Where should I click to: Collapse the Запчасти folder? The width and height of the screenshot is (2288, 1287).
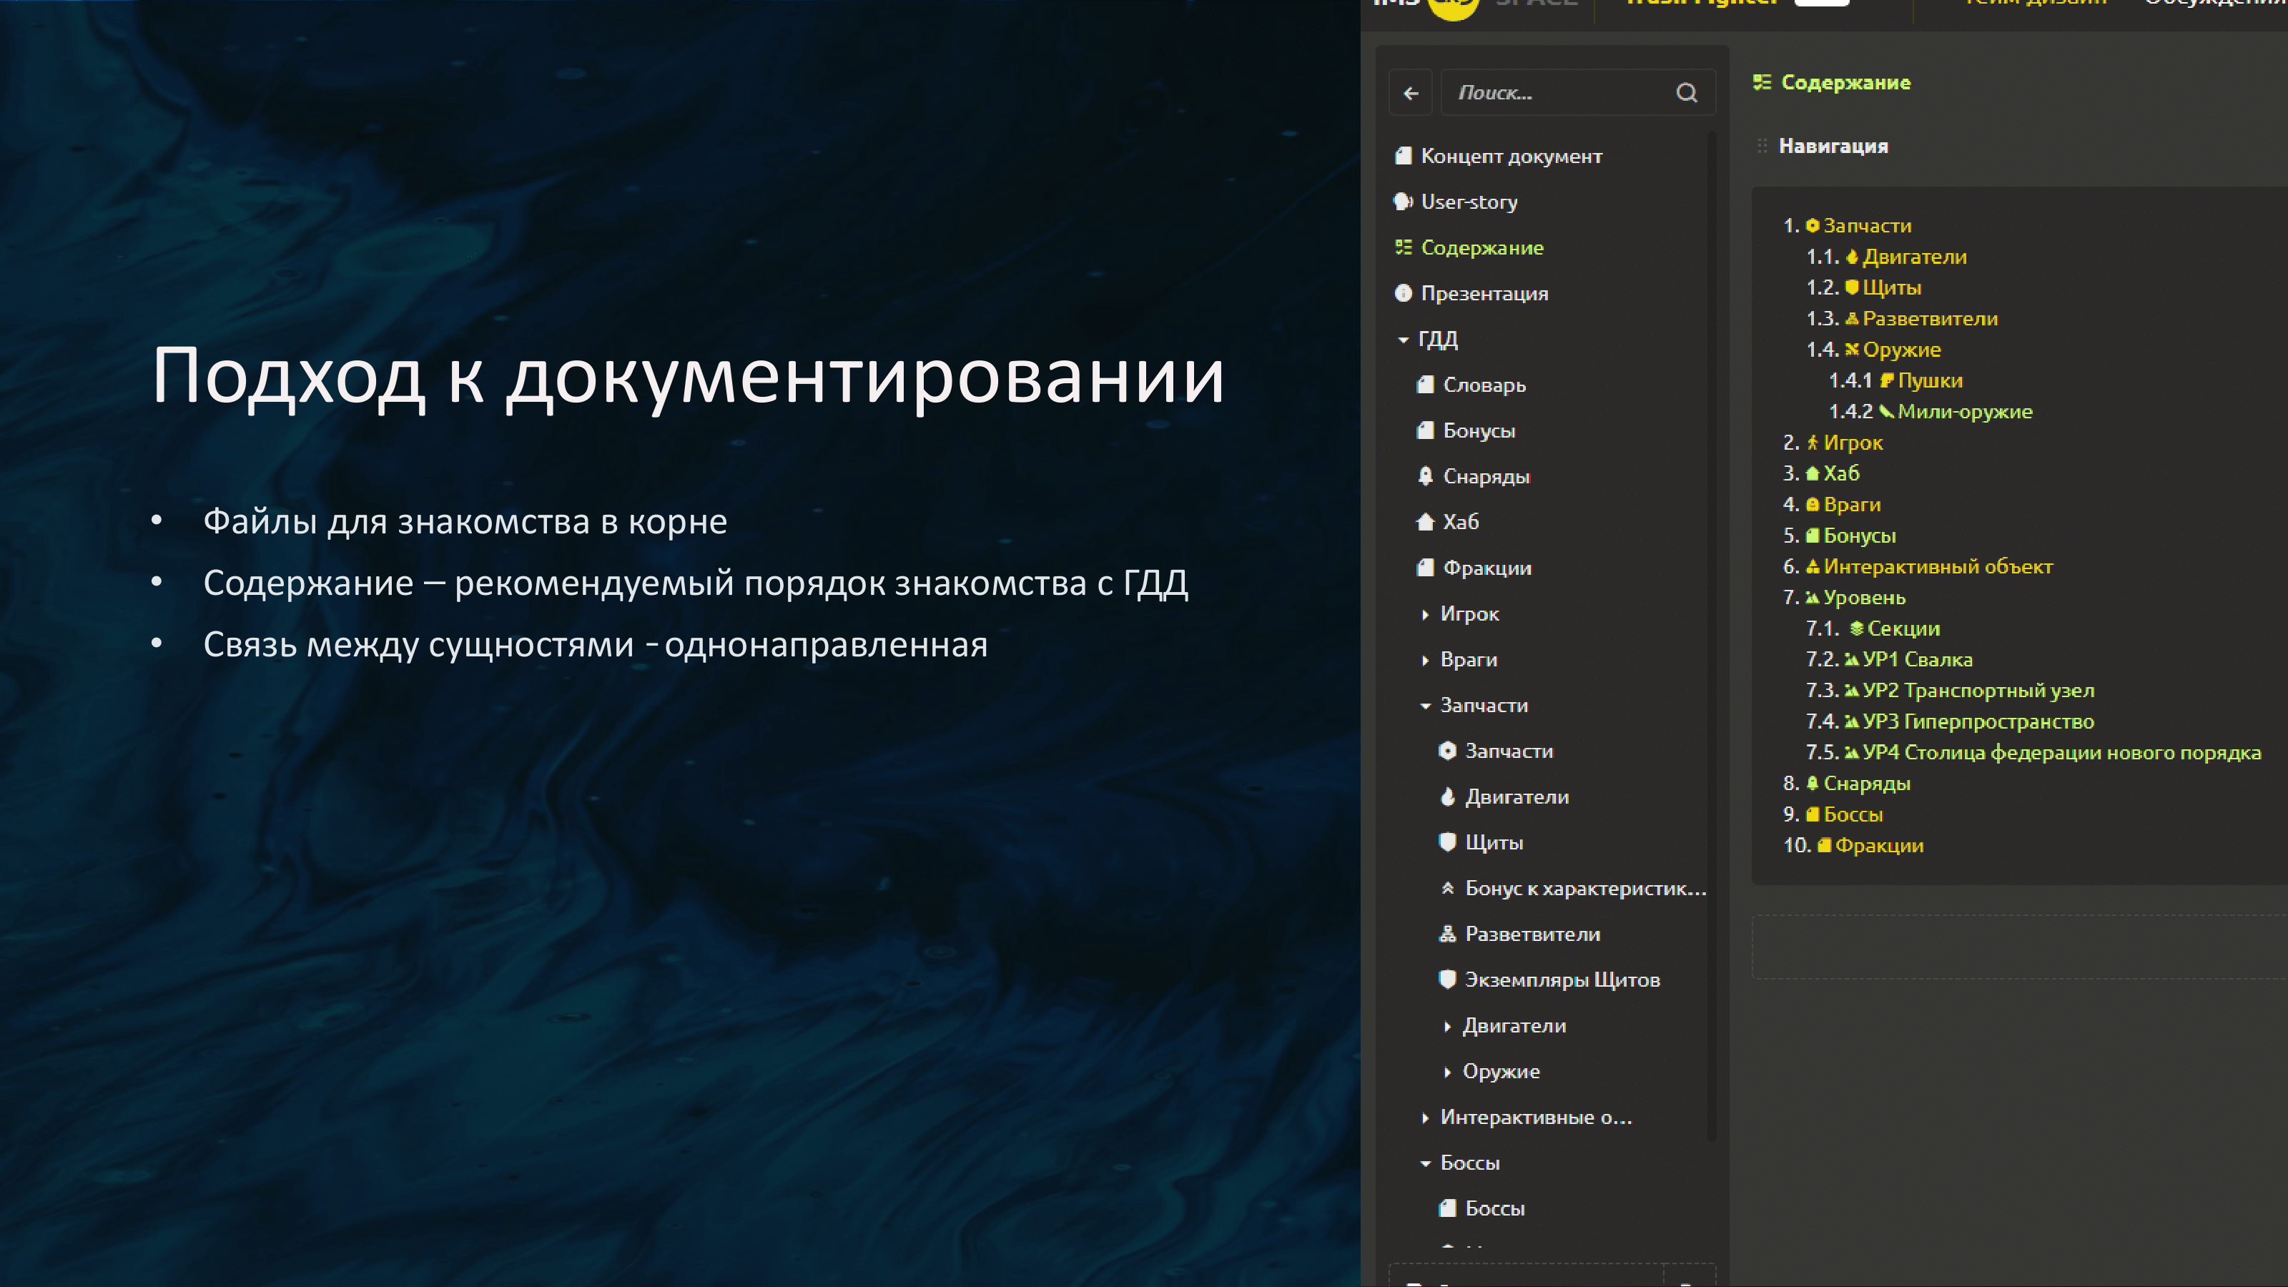click(x=1425, y=705)
